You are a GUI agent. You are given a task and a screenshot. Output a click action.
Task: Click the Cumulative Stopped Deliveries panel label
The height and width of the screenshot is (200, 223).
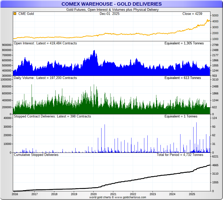tap(36, 155)
